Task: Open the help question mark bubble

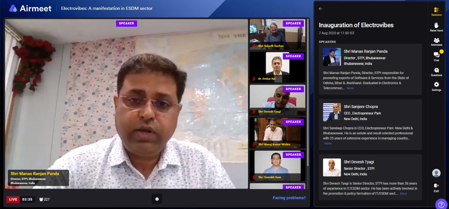Action: pos(442,204)
